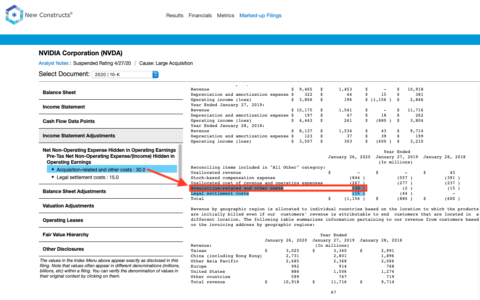Screen dimensions: 480x300
Task: Open the Metrics section
Action: click(225, 16)
